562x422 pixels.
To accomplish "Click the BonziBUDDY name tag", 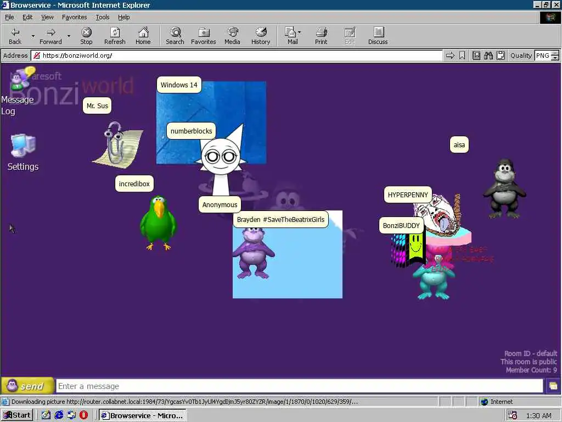I will pos(401,226).
